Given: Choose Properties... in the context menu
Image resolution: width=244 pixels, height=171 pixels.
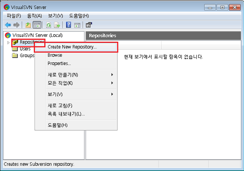Looking at the screenshot, I should tap(76, 63).
